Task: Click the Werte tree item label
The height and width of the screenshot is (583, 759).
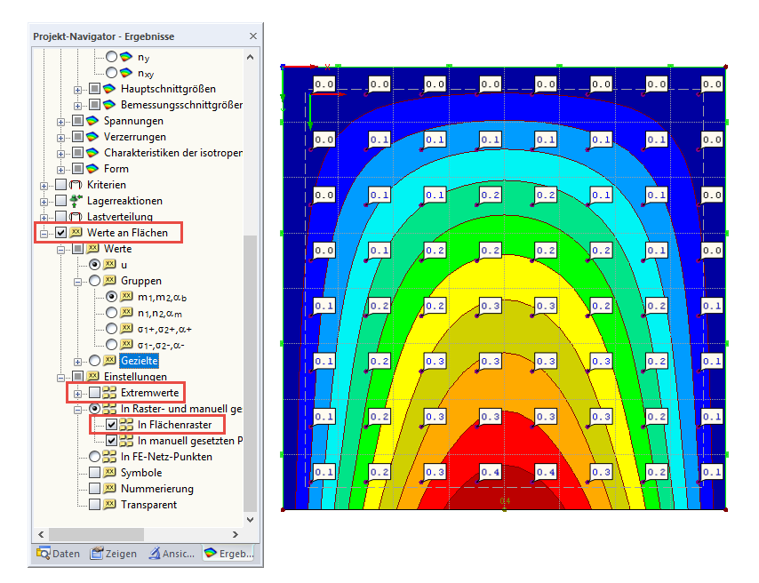Action: point(117,249)
